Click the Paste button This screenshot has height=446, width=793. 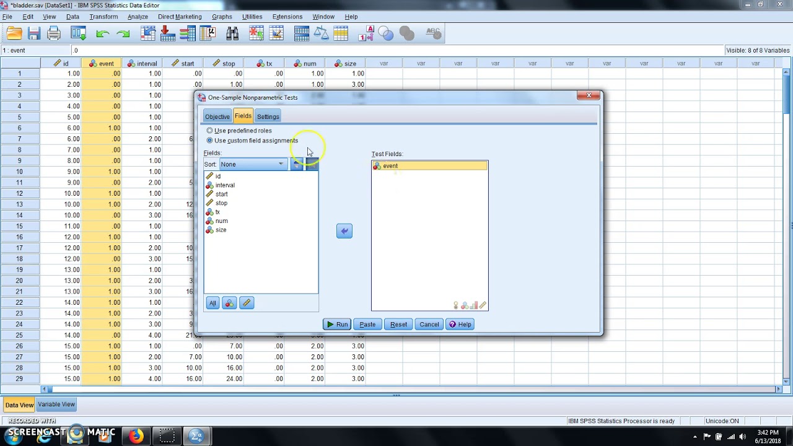tap(367, 325)
